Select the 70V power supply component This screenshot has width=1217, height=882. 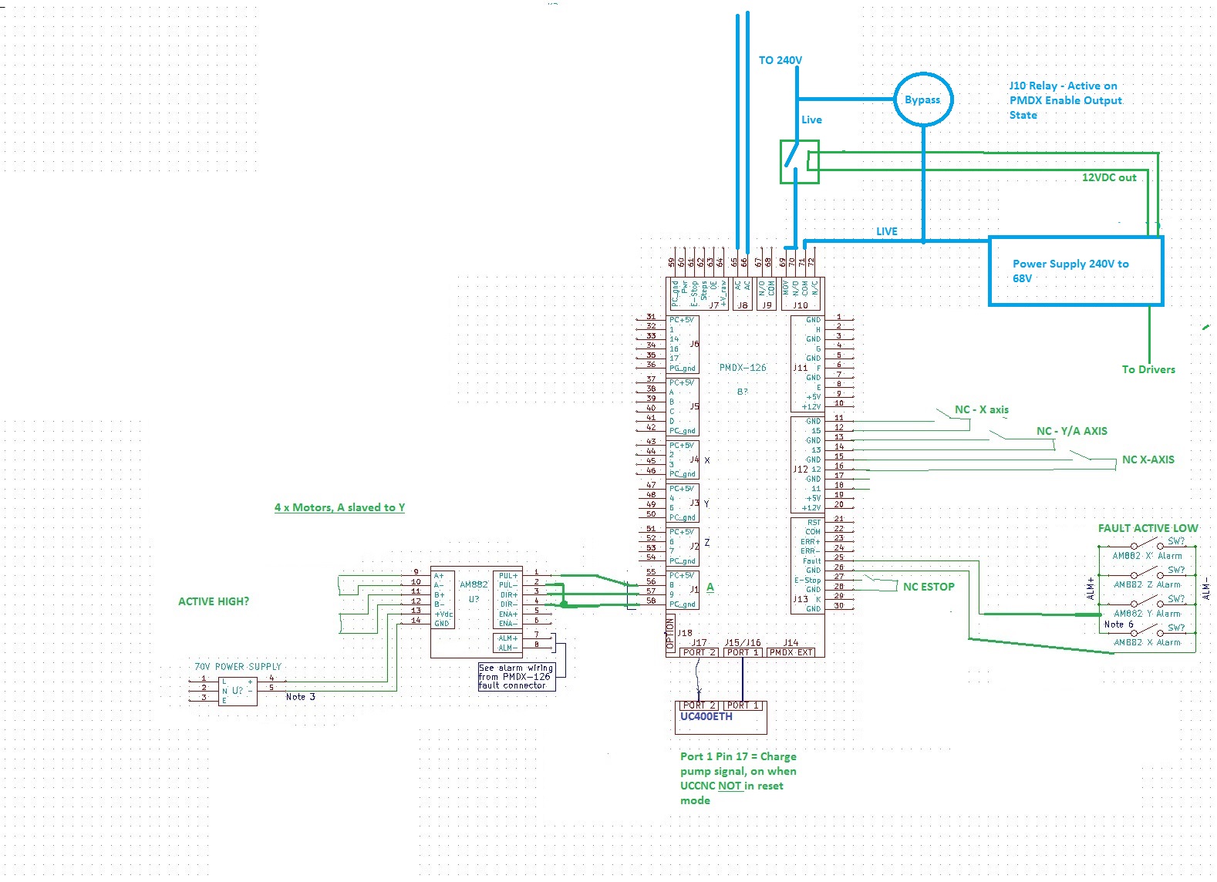pos(238,690)
